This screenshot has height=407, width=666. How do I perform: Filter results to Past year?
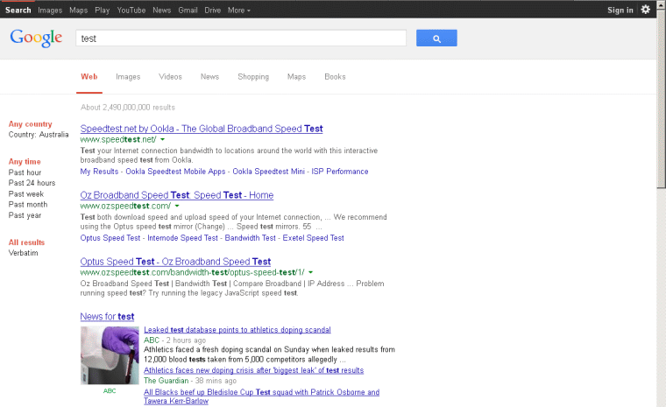tap(25, 215)
